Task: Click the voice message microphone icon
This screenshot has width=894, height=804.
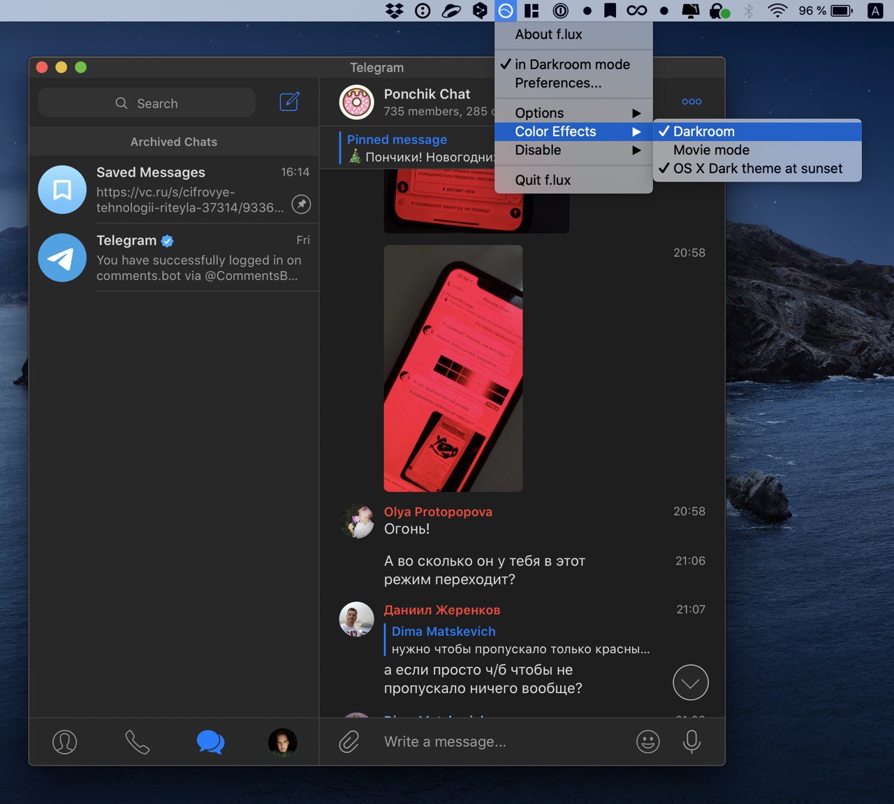Action: [691, 742]
